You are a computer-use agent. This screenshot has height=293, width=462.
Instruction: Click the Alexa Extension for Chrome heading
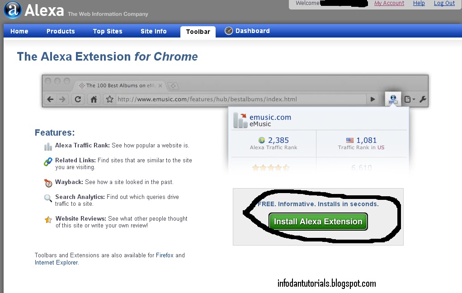pyautogui.click(x=107, y=57)
